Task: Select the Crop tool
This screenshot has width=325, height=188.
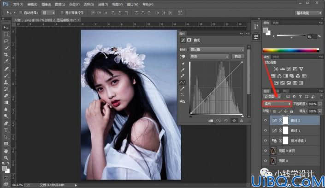Action: (x=6, y=54)
